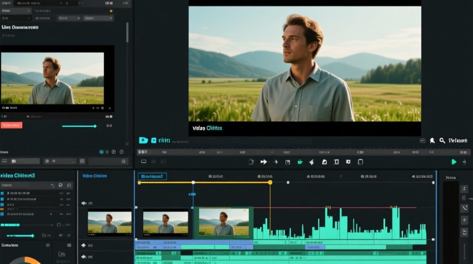Click the white person icon beside the magnifier
The width and height of the screenshot is (473, 264).
pyautogui.click(x=433, y=141)
